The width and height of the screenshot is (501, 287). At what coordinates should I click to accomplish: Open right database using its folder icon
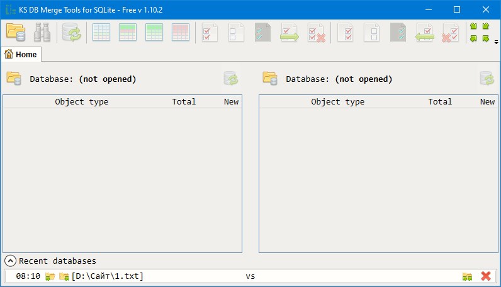[270, 79]
